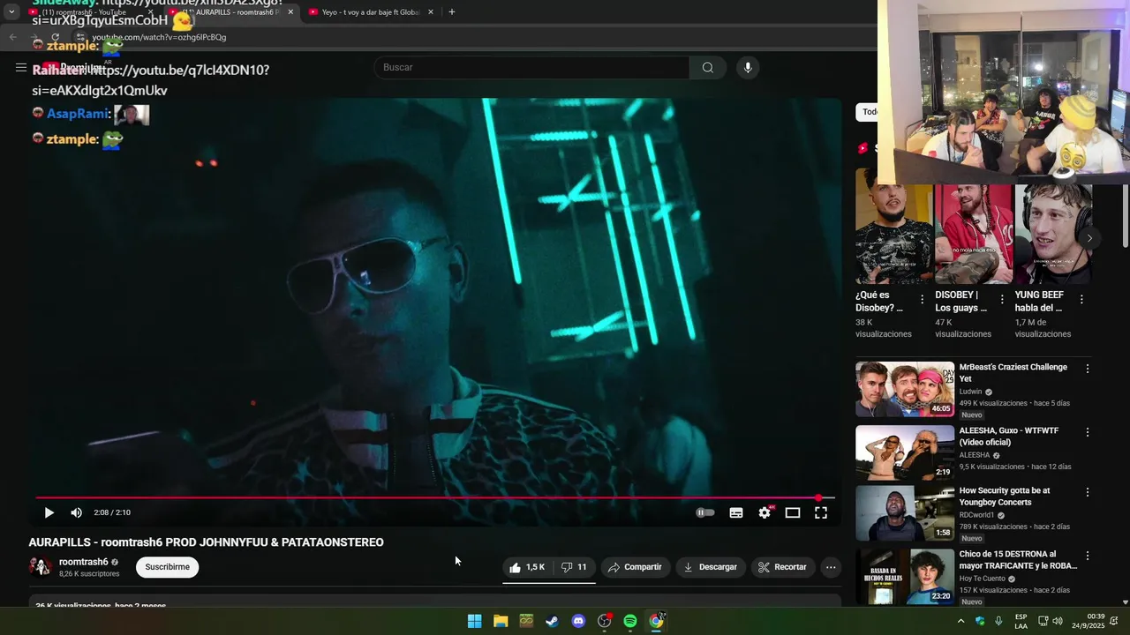The height and width of the screenshot is (635, 1130).
Task: Open the Recortar clip tool
Action: [x=783, y=567]
